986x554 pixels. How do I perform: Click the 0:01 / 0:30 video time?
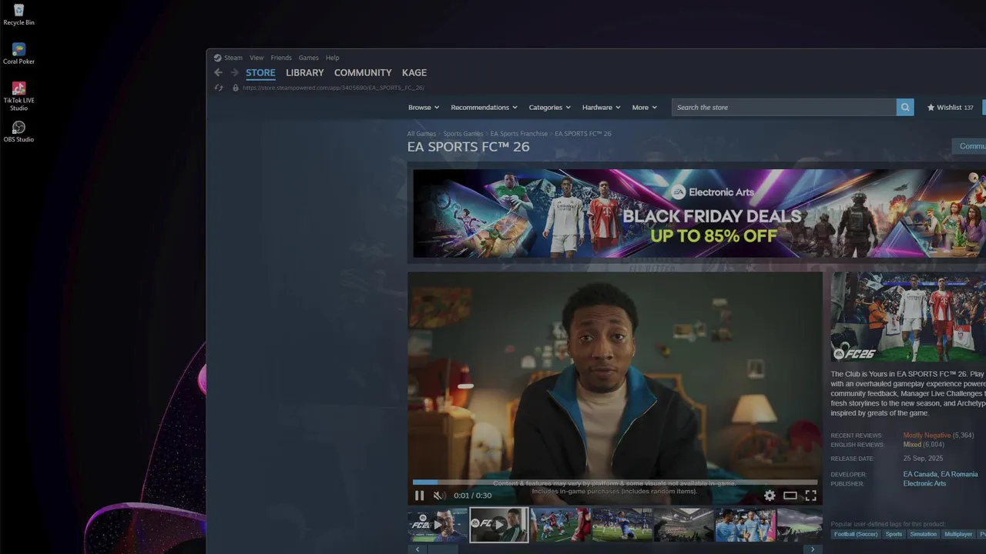[x=472, y=496]
